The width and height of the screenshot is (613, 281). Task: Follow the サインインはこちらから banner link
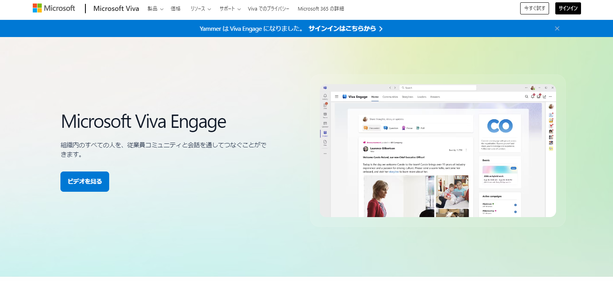coord(345,28)
